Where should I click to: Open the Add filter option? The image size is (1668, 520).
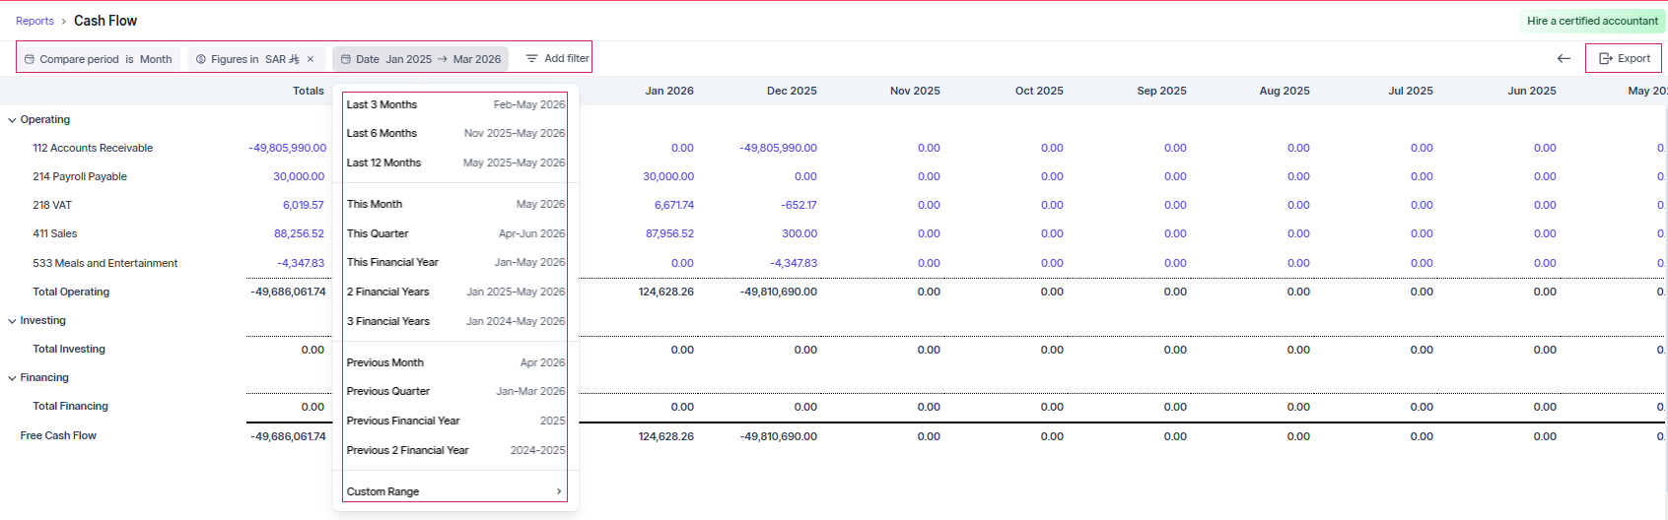pyautogui.click(x=557, y=59)
